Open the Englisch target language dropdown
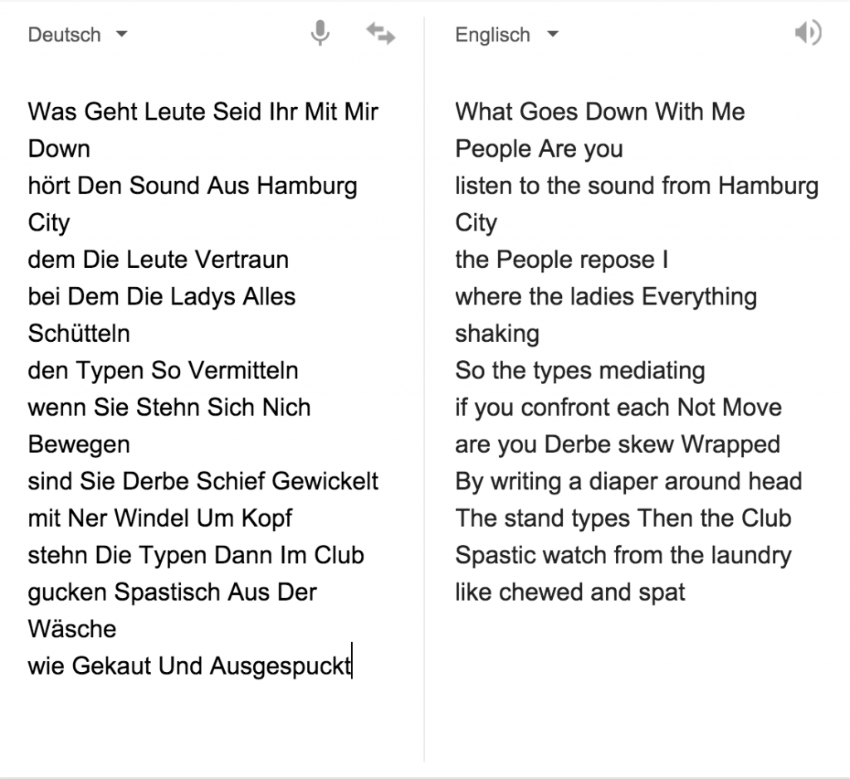 pyautogui.click(x=506, y=35)
